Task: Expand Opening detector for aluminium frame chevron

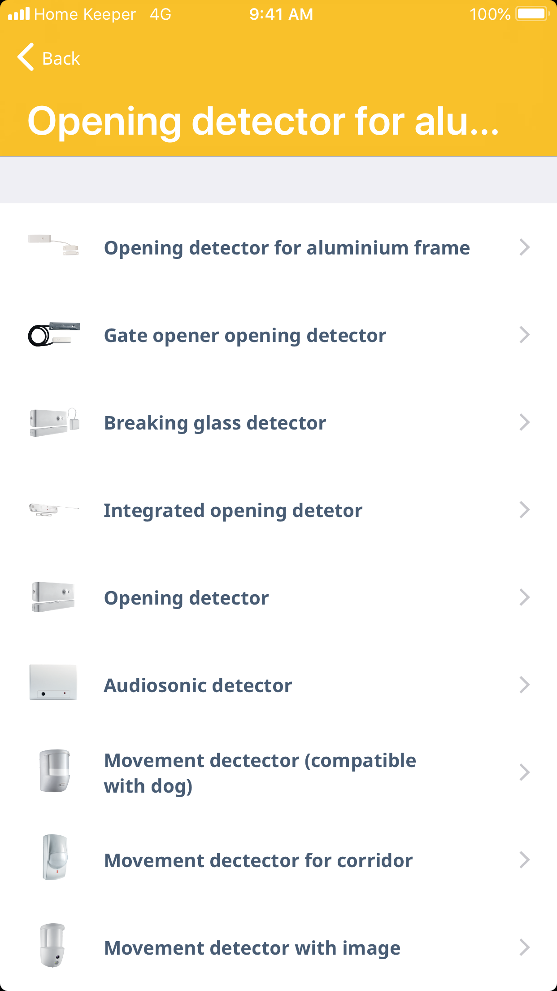Action: click(524, 247)
